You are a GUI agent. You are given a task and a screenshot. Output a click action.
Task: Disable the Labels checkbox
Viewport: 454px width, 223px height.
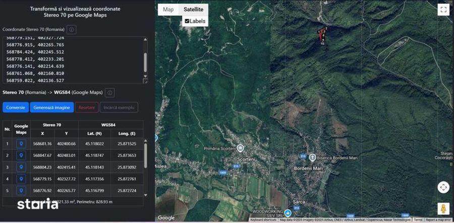pyautogui.click(x=187, y=21)
